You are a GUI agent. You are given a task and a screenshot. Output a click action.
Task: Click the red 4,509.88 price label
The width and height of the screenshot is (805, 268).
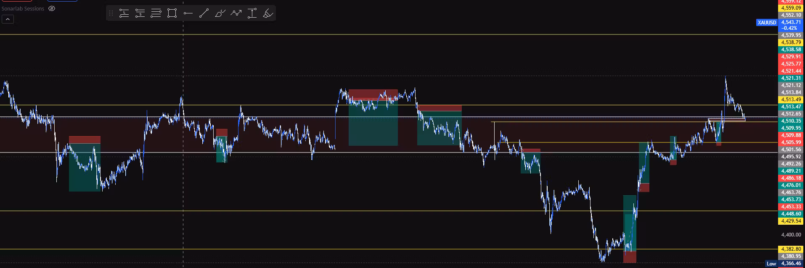(x=791, y=135)
